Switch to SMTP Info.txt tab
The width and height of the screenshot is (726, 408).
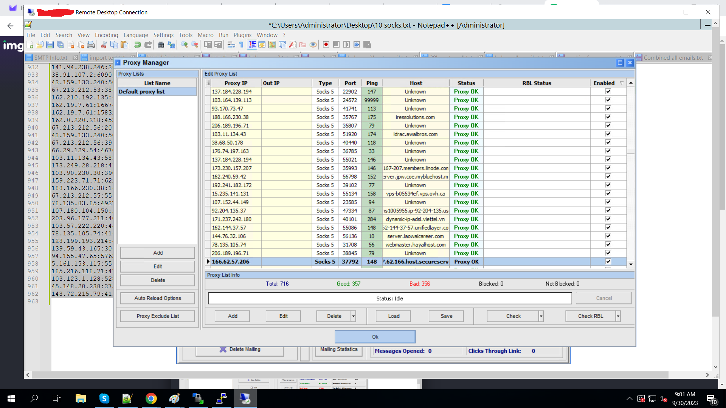click(51, 57)
